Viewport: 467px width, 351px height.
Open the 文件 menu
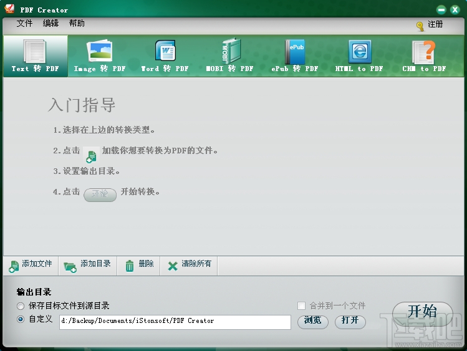(x=24, y=23)
